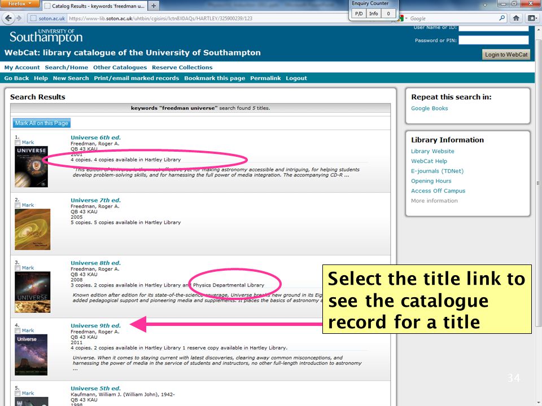542x406 pixels.
Task: Click Print/email marked records
Action: point(137,78)
